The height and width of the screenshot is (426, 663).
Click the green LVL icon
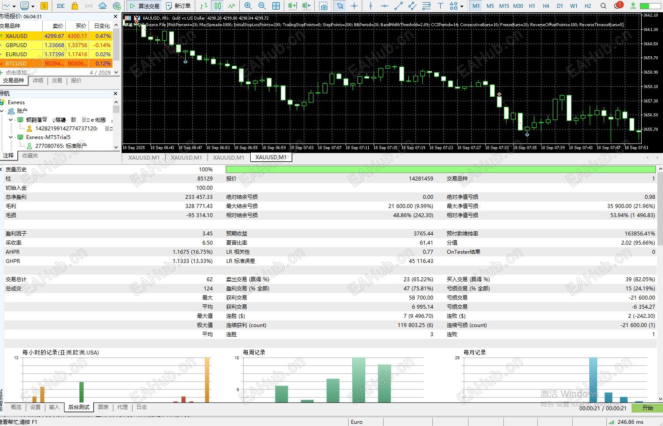tap(633, 6)
